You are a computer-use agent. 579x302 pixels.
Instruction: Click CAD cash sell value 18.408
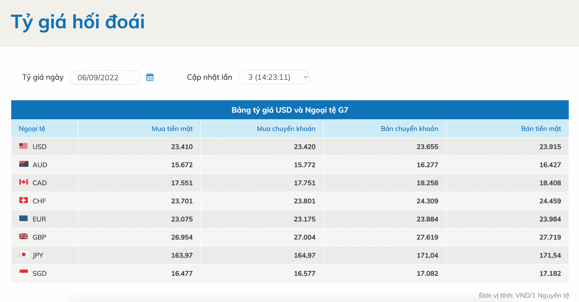click(x=550, y=183)
